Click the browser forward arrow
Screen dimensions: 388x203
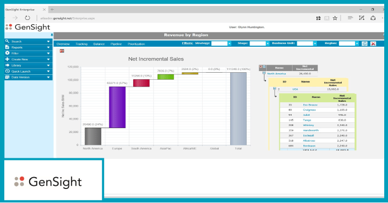point(15,18)
